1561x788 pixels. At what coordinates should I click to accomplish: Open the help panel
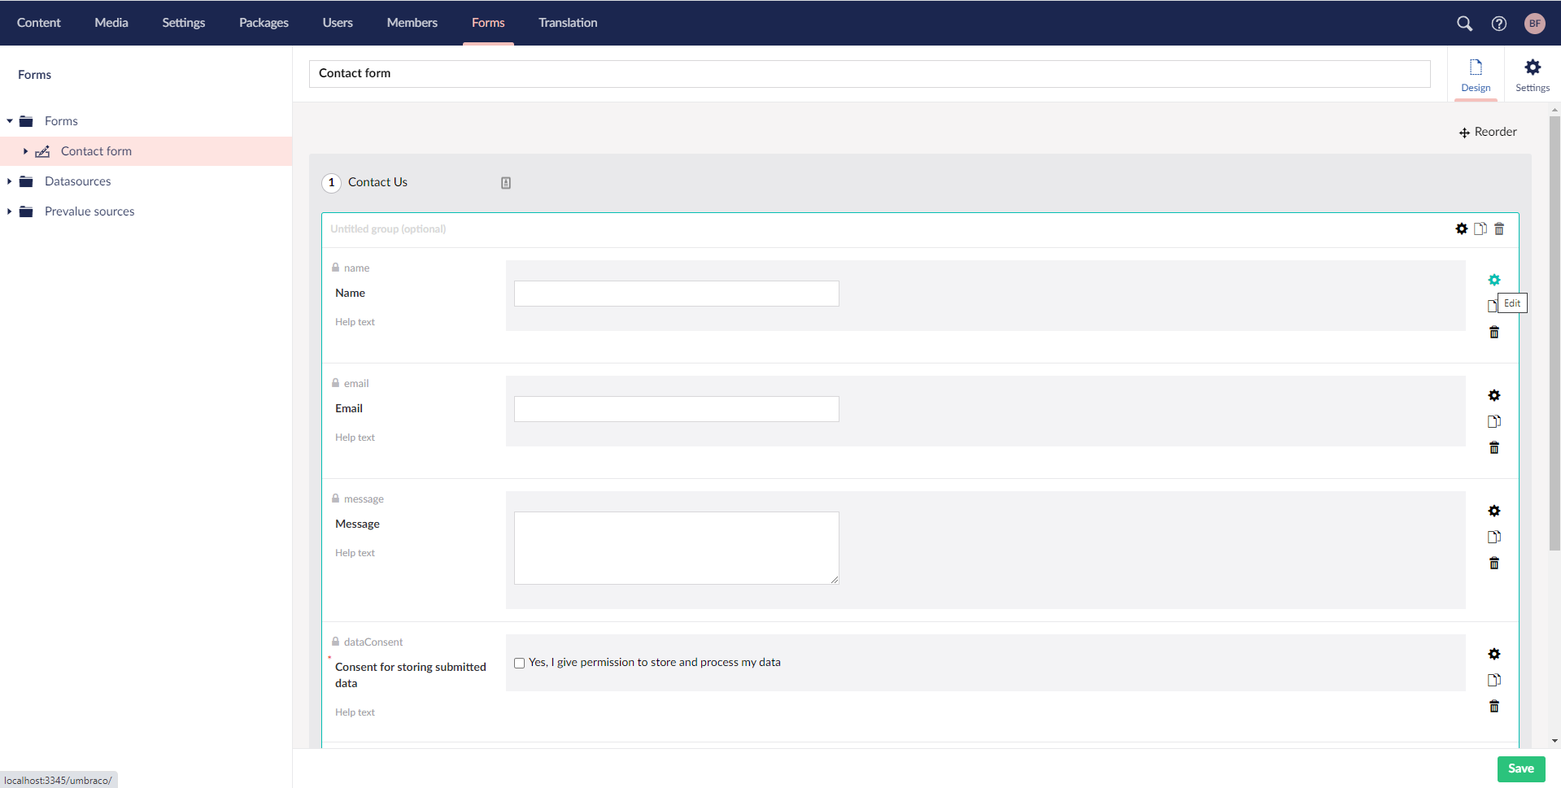[x=1499, y=24]
